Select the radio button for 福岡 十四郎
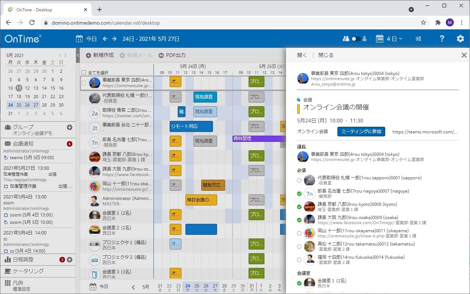470x294 pixels. tap(299, 259)
